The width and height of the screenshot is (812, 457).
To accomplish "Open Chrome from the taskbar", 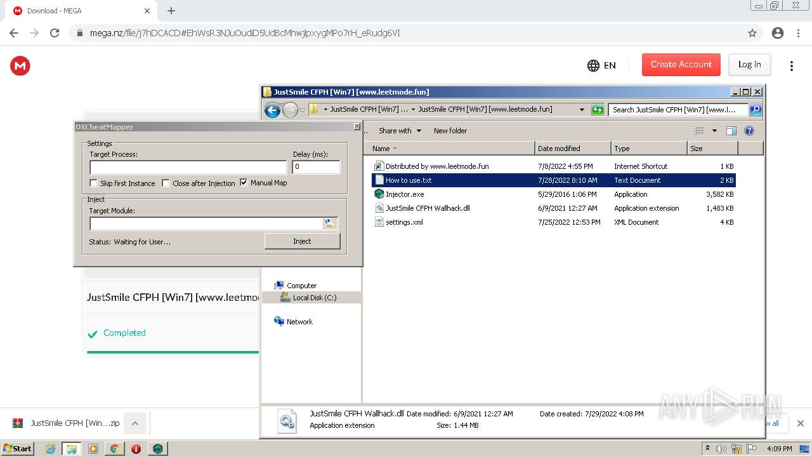I will click(114, 449).
